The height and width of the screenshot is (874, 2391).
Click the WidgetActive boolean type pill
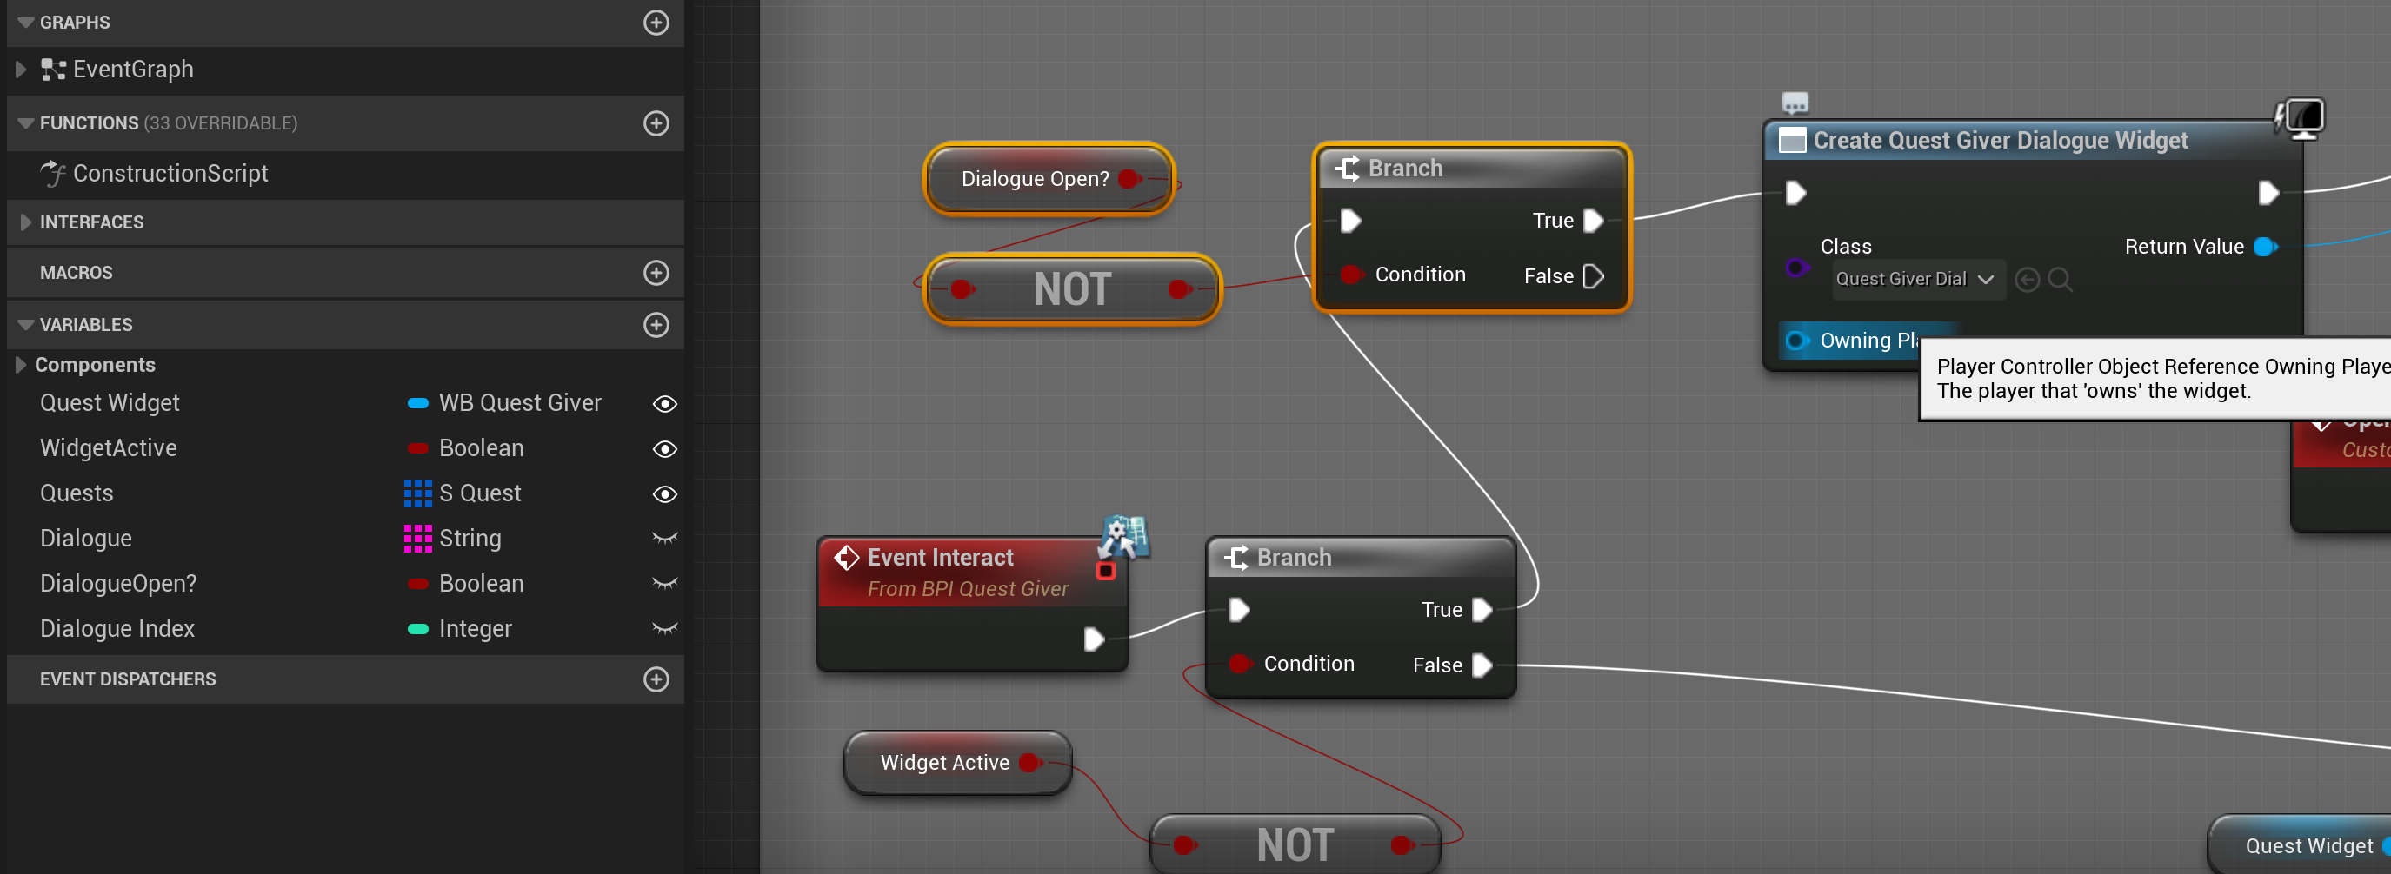pos(417,449)
